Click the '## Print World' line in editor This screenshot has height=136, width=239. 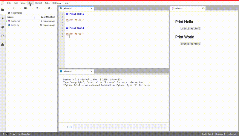75,28
